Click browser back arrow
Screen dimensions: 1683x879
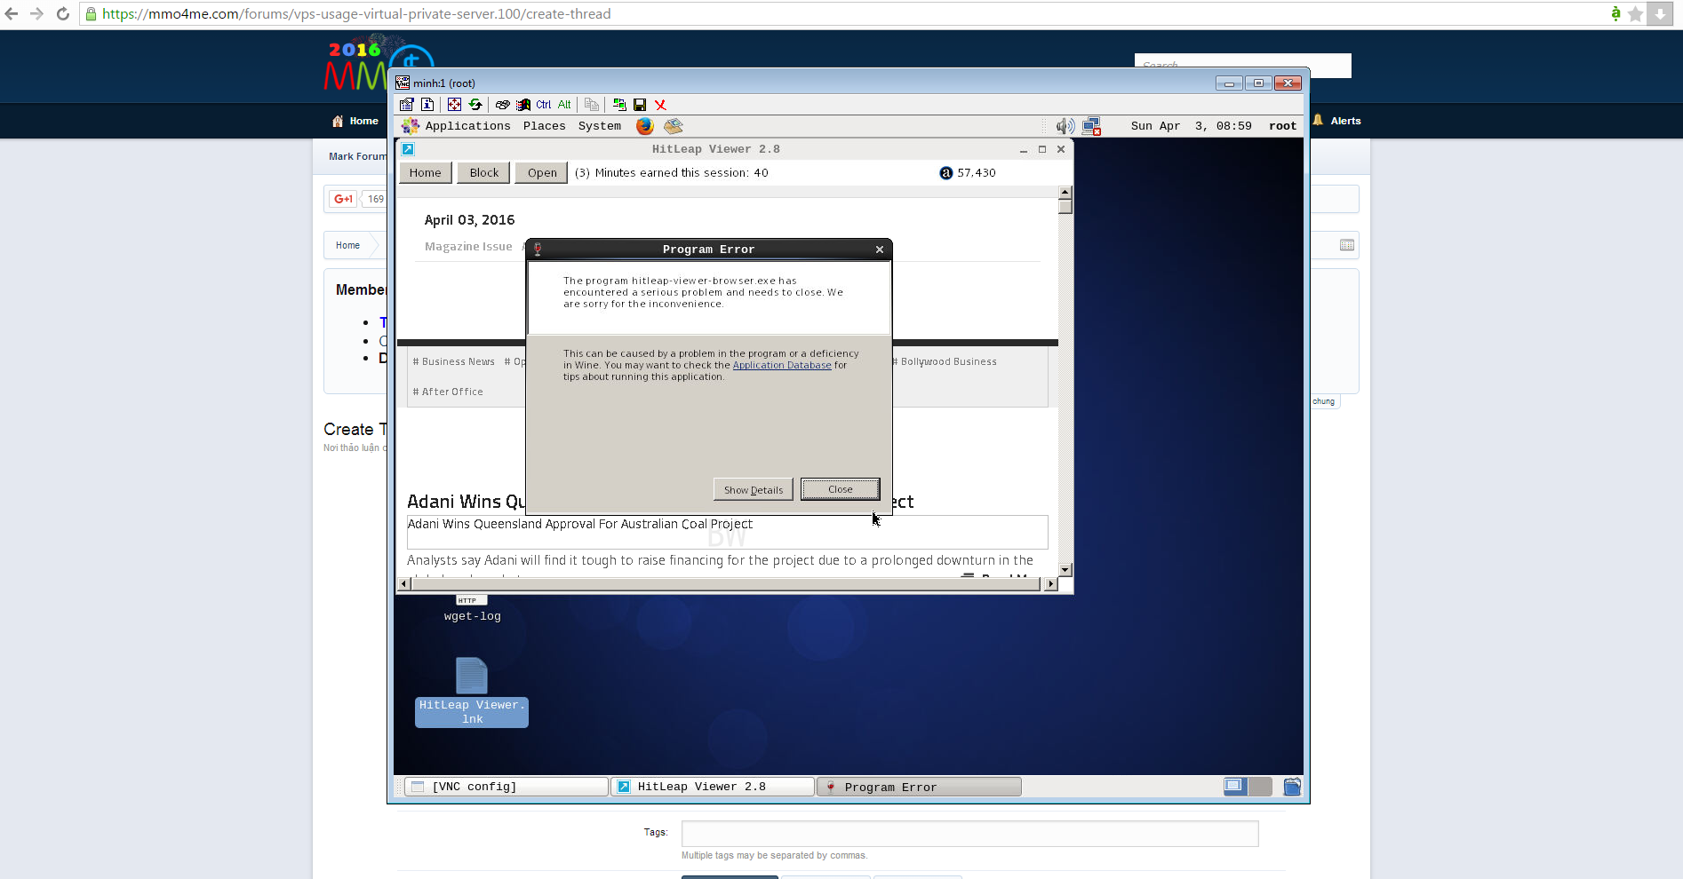pos(12,14)
